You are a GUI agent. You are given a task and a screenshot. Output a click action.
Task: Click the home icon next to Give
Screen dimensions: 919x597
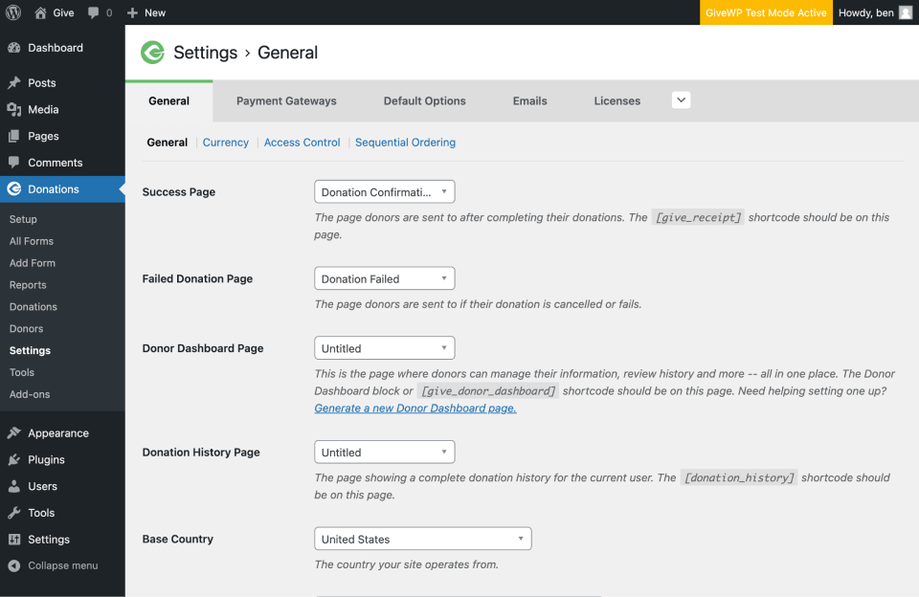(40, 12)
